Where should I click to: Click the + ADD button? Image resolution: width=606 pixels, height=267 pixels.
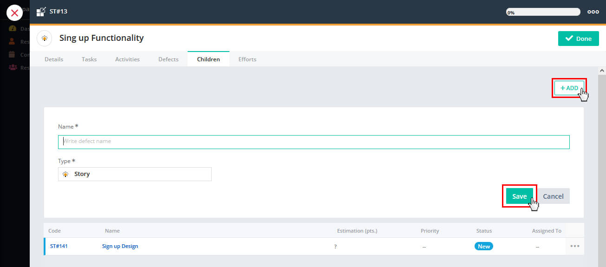coord(569,88)
